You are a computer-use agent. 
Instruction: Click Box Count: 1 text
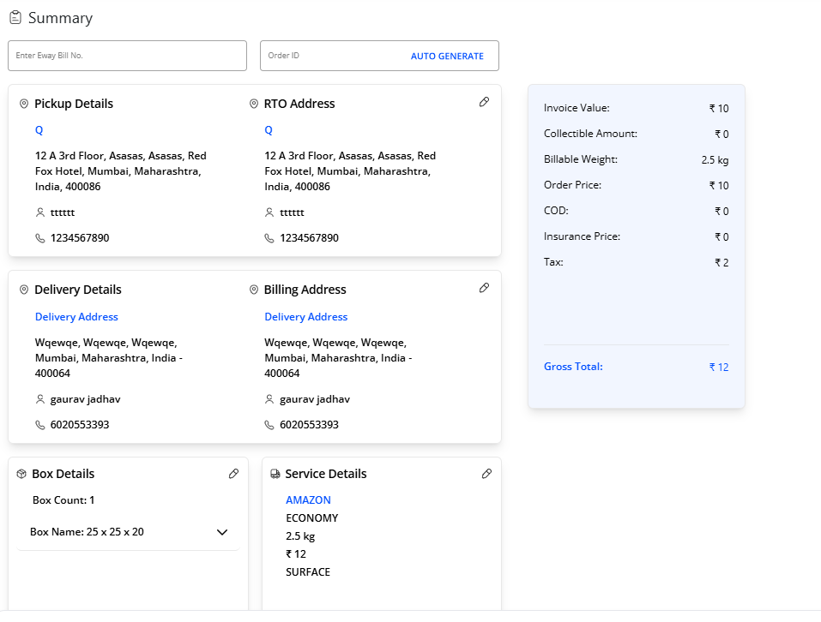[x=63, y=500]
